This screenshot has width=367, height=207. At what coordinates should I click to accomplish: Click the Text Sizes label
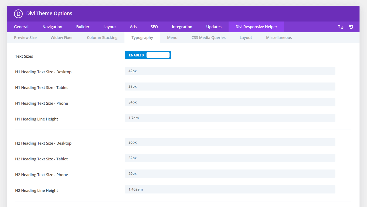(x=24, y=56)
